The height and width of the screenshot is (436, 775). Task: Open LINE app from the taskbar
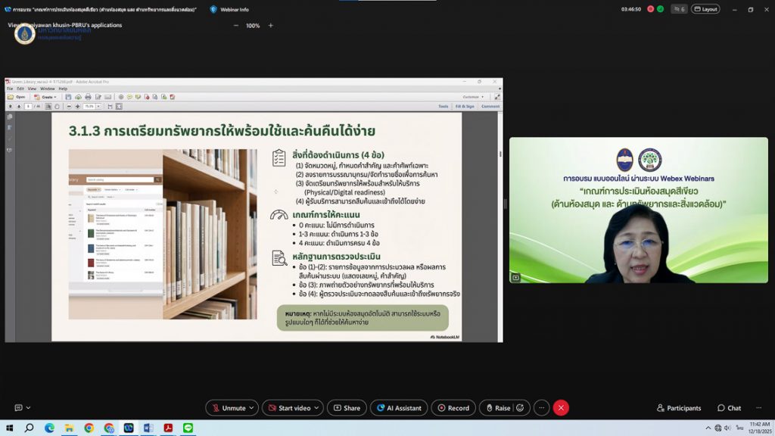[x=188, y=428]
